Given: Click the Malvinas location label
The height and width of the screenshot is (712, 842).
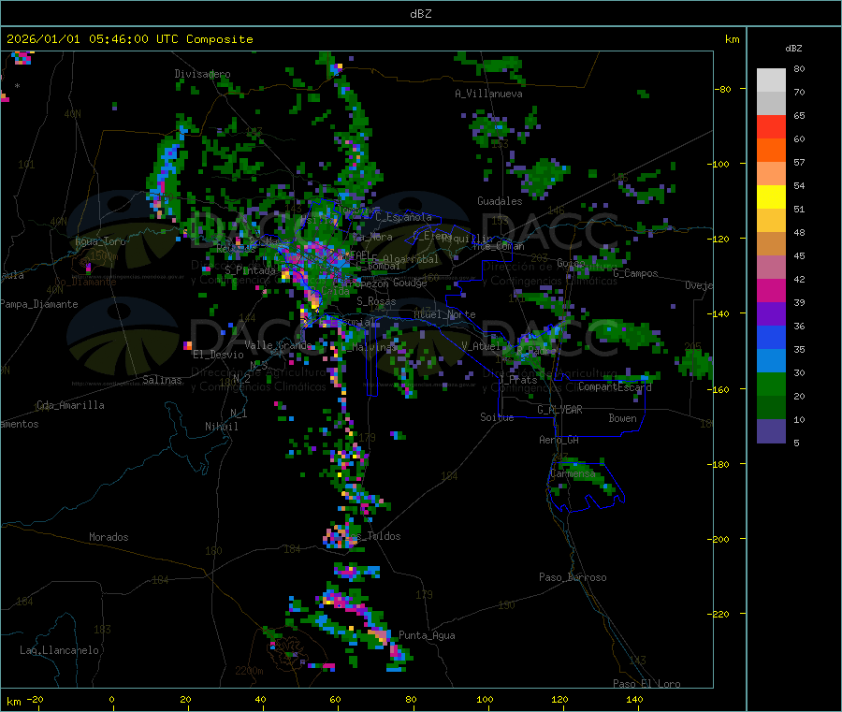Looking at the screenshot, I should (x=374, y=347).
